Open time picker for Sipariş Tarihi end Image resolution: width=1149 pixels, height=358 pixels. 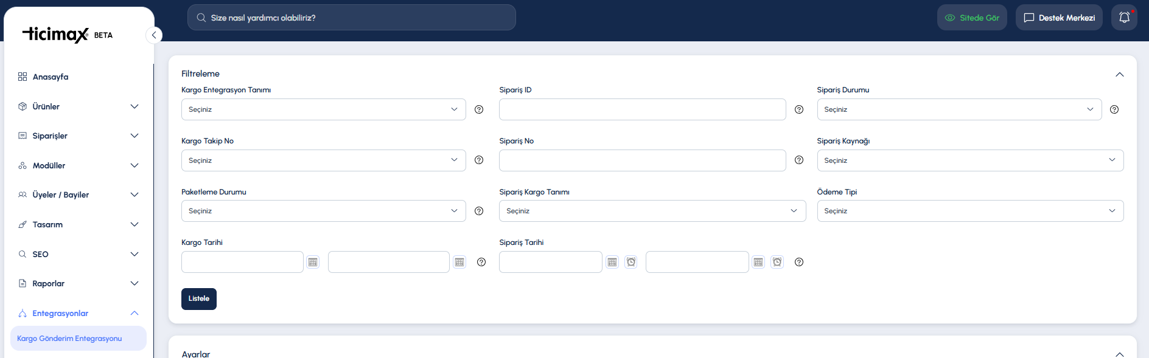(777, 262)
